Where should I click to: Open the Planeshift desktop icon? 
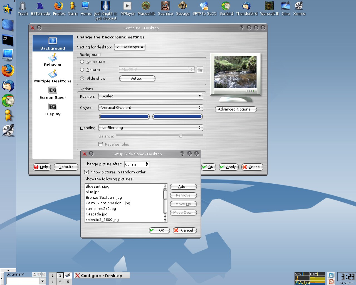(146, 8)
